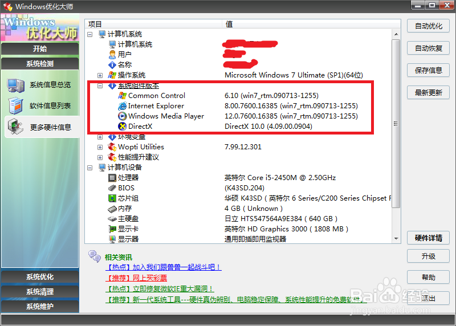Click the 自动优化 button
This screenshot has height=326, width=456.
[429, 26]
